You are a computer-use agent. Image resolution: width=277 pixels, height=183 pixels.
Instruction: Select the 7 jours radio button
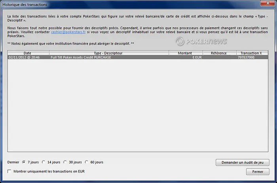coord(24,162)
